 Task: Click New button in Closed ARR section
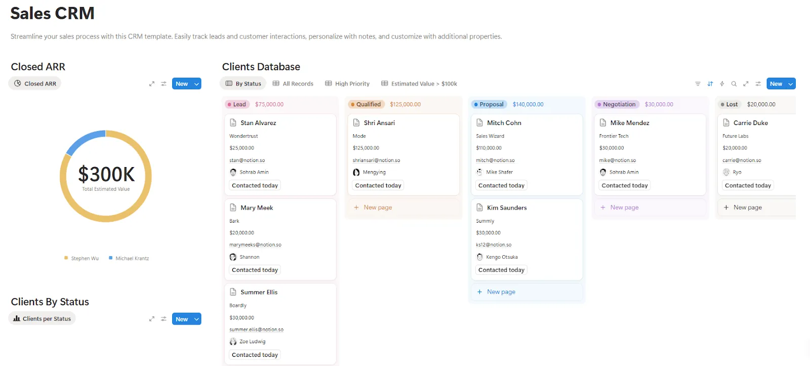click(182, 84)
